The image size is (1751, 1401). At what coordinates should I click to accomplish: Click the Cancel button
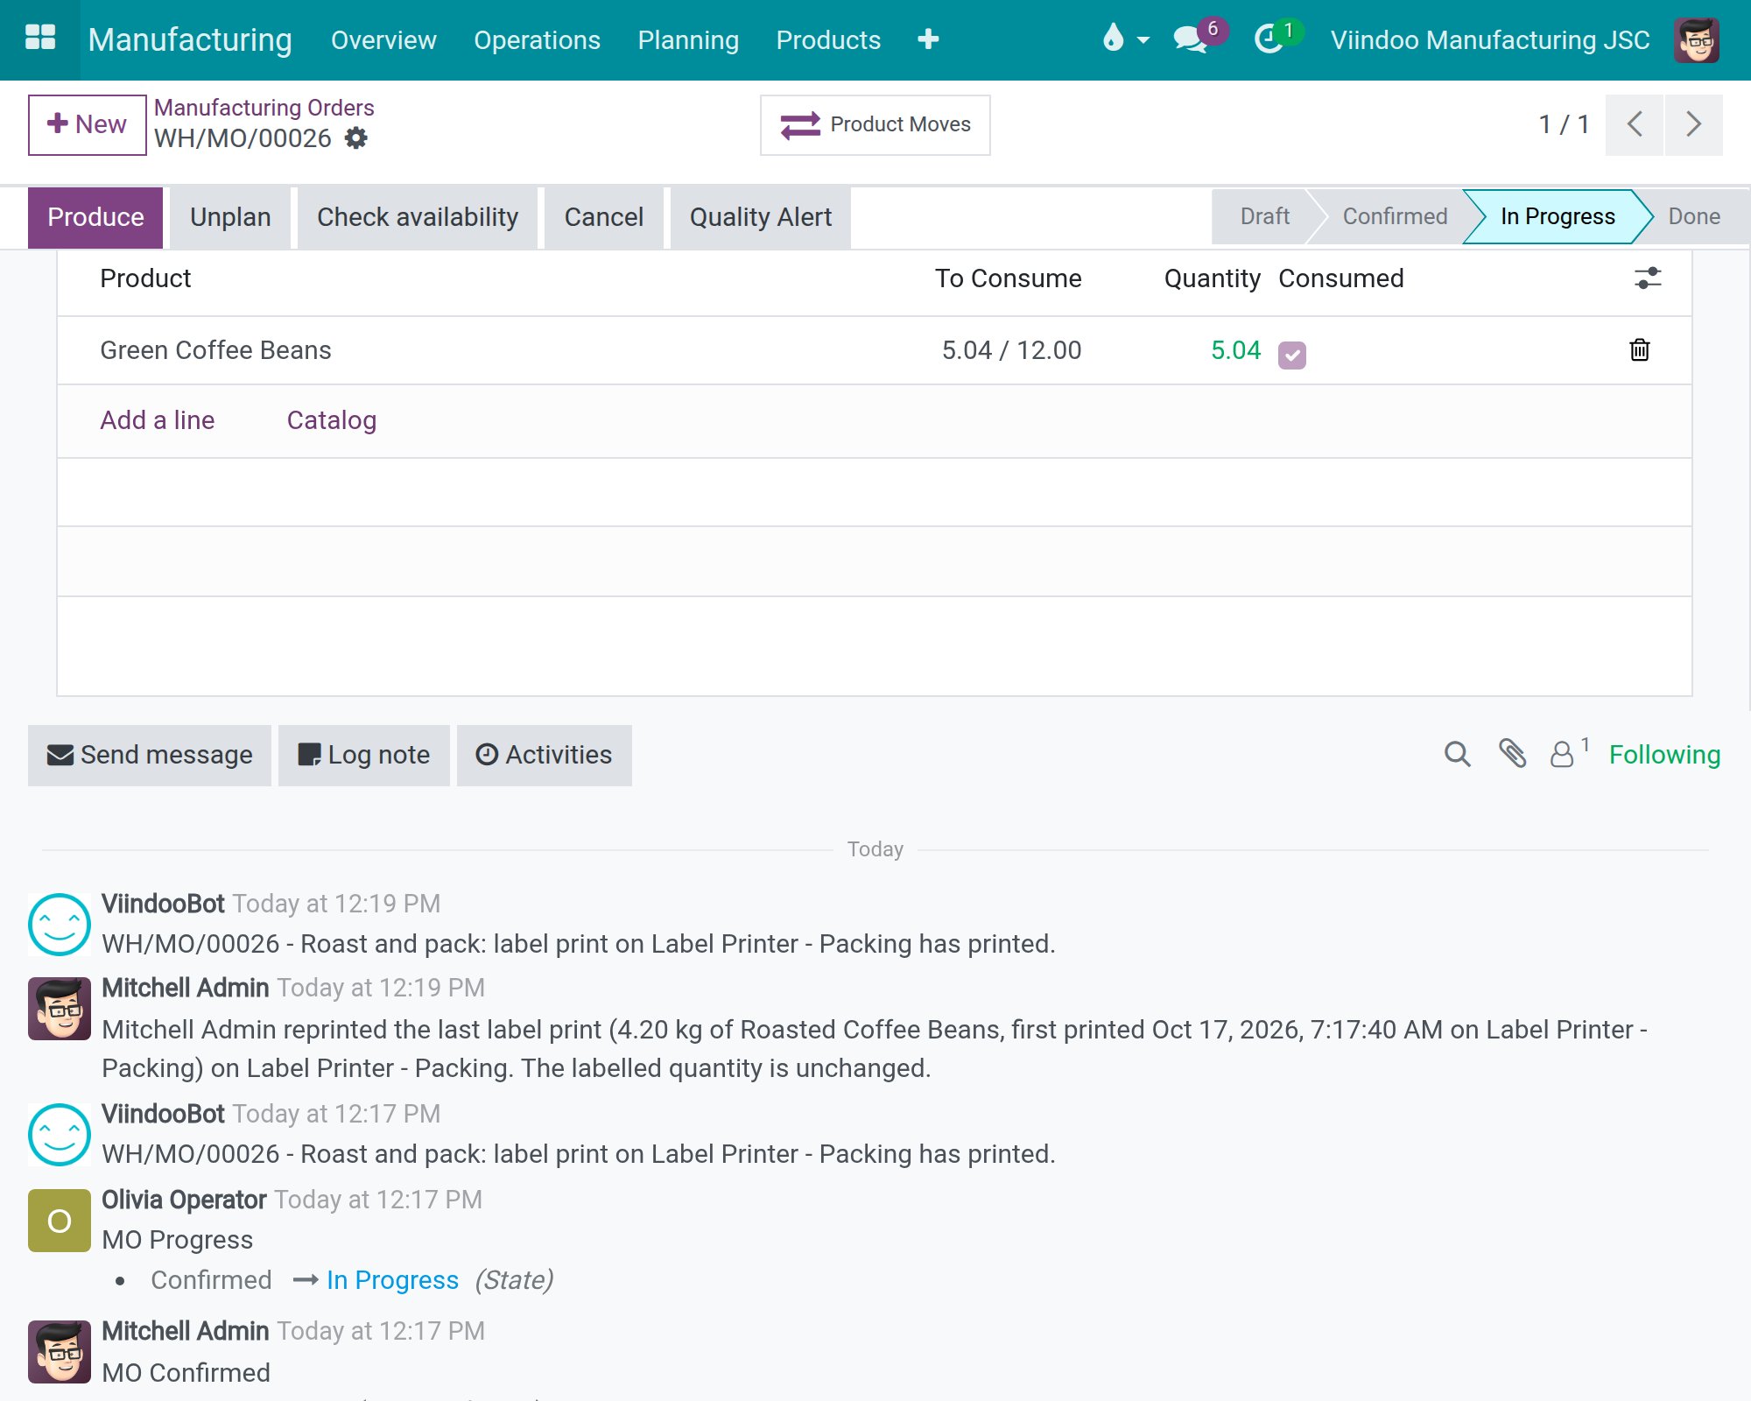click(603, 217)
